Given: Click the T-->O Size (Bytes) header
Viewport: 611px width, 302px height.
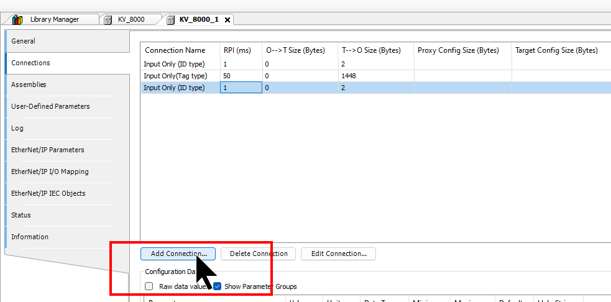Looking at the screenshot, I should coord(376,50).
